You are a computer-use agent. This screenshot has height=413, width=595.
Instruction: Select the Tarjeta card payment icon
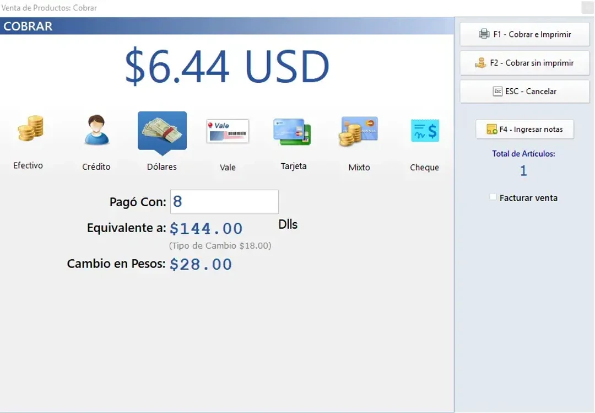coord(293,131)
